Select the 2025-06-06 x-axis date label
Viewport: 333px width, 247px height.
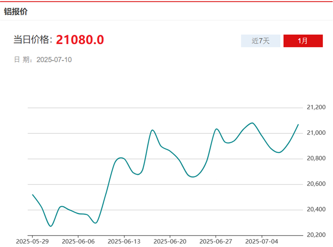78,241
